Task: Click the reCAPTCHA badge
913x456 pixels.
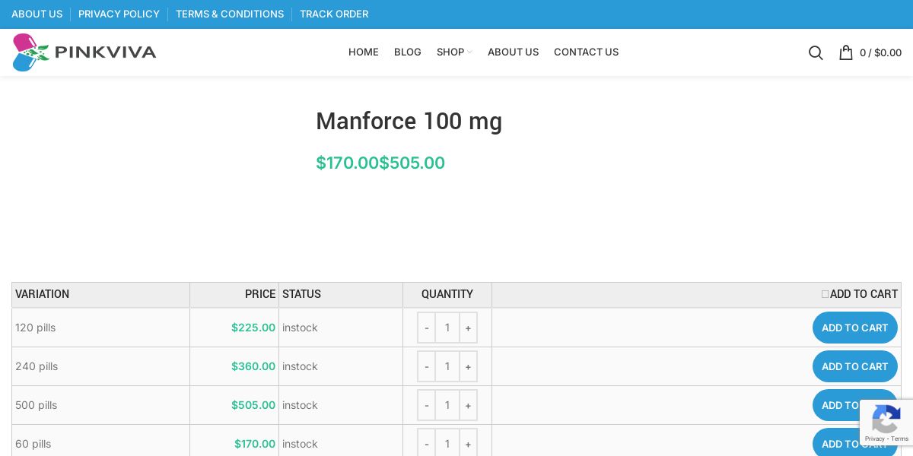Action: coord(886,423)
